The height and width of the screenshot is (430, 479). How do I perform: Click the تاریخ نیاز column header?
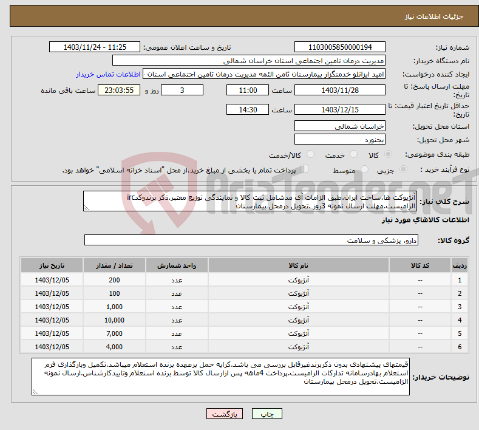pos(52,265)
